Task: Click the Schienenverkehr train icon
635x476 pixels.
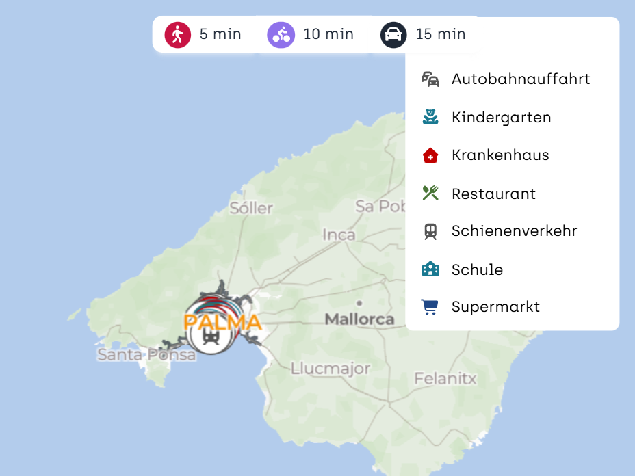Action: (430, 231)
